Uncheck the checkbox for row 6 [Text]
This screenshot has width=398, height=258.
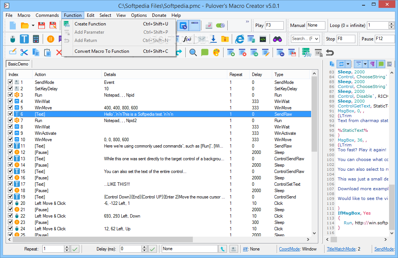click(10, 114)
